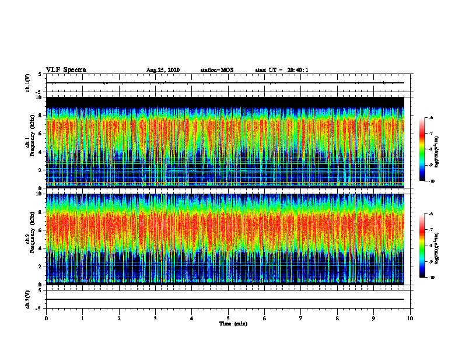The height and width of the screenshot is (357, 462).
Task: Click the ch.1 spectrogram color scale bar
Action: point(422,149)
